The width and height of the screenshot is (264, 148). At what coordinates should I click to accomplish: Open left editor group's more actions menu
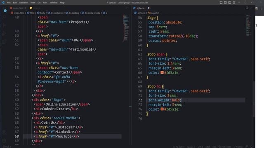tap(127, 8)
